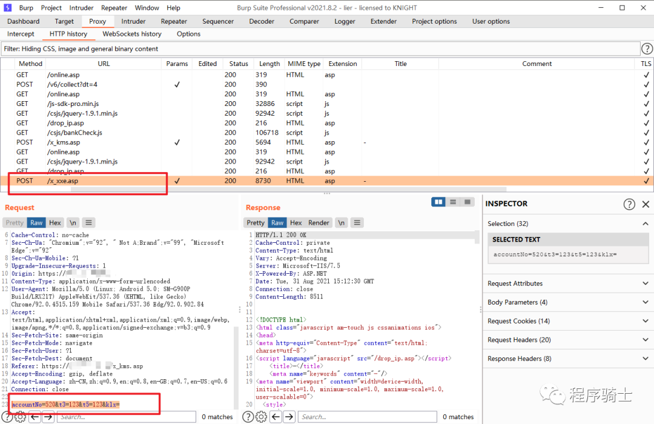Expand the Request Cookies section
This screenshot has width=654, height=424.
click(x=567, y=321)
